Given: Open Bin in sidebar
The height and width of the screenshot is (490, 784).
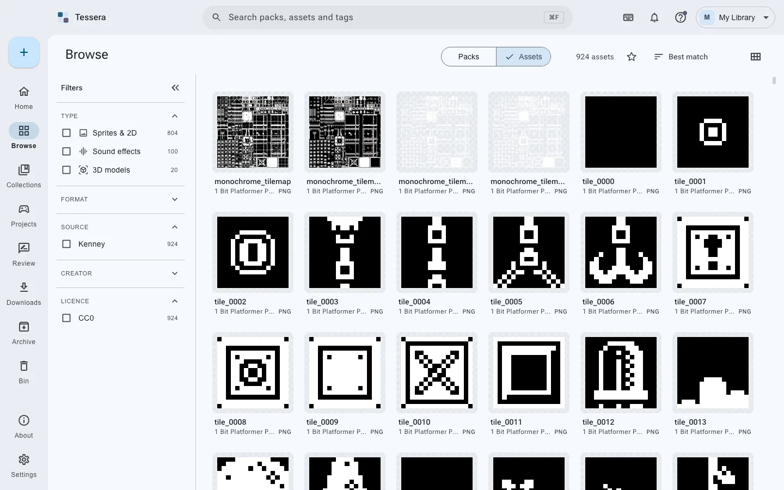Looking at the screenshot, I should coord(24,372).
